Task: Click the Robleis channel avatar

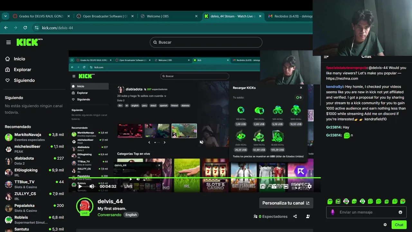Action: click(x=9, y=220)
